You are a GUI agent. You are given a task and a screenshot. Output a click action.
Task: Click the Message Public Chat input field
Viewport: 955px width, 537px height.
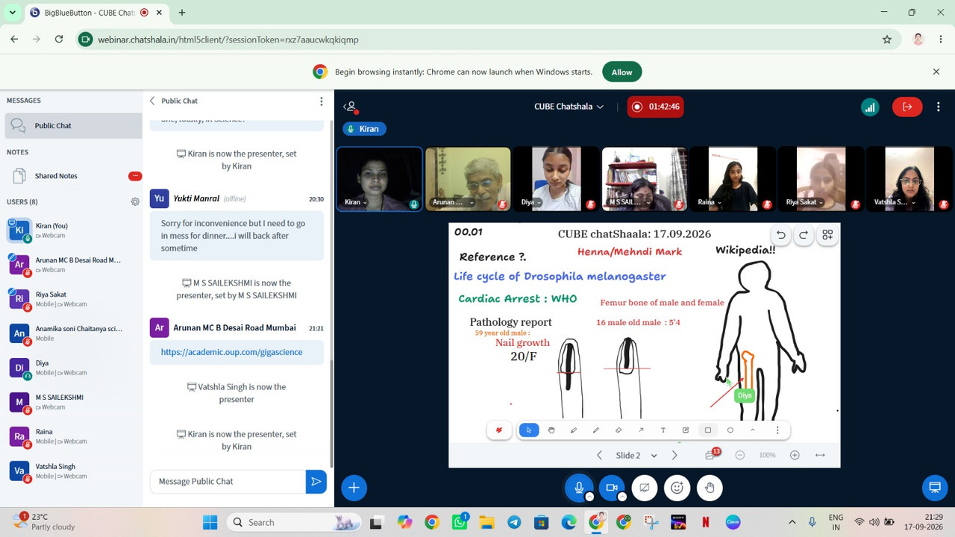228,482
